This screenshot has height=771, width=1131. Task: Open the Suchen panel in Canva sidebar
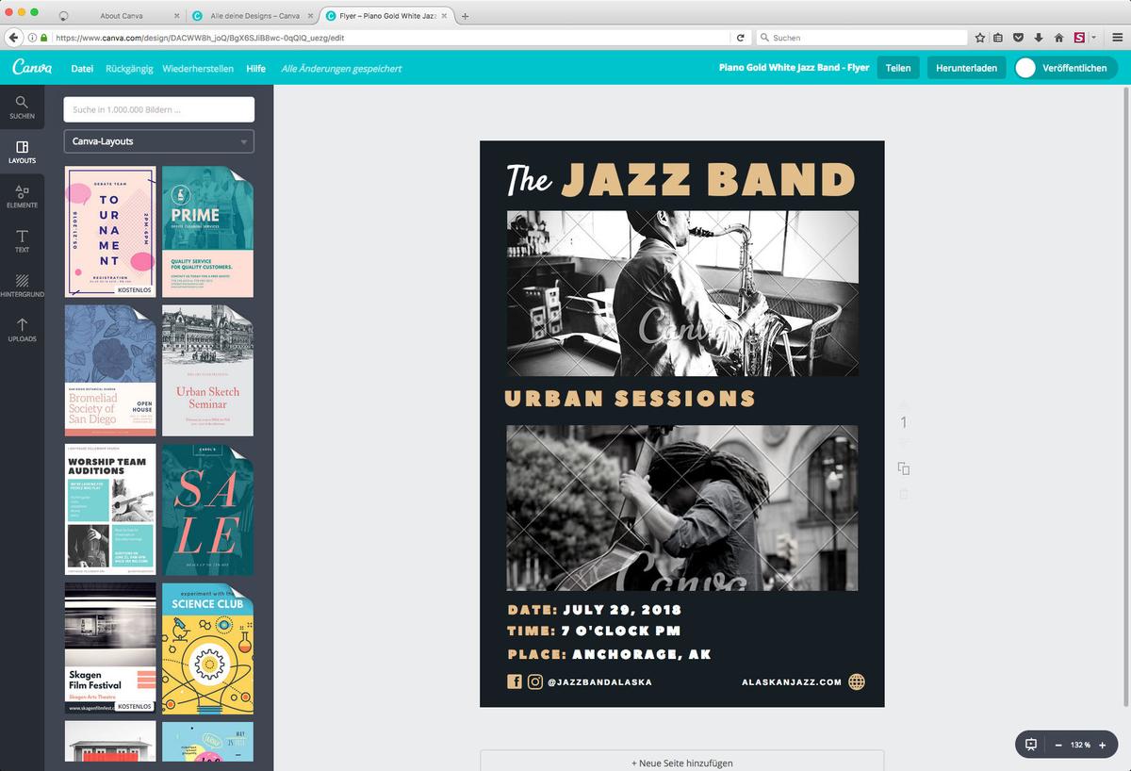coord(22,107)
